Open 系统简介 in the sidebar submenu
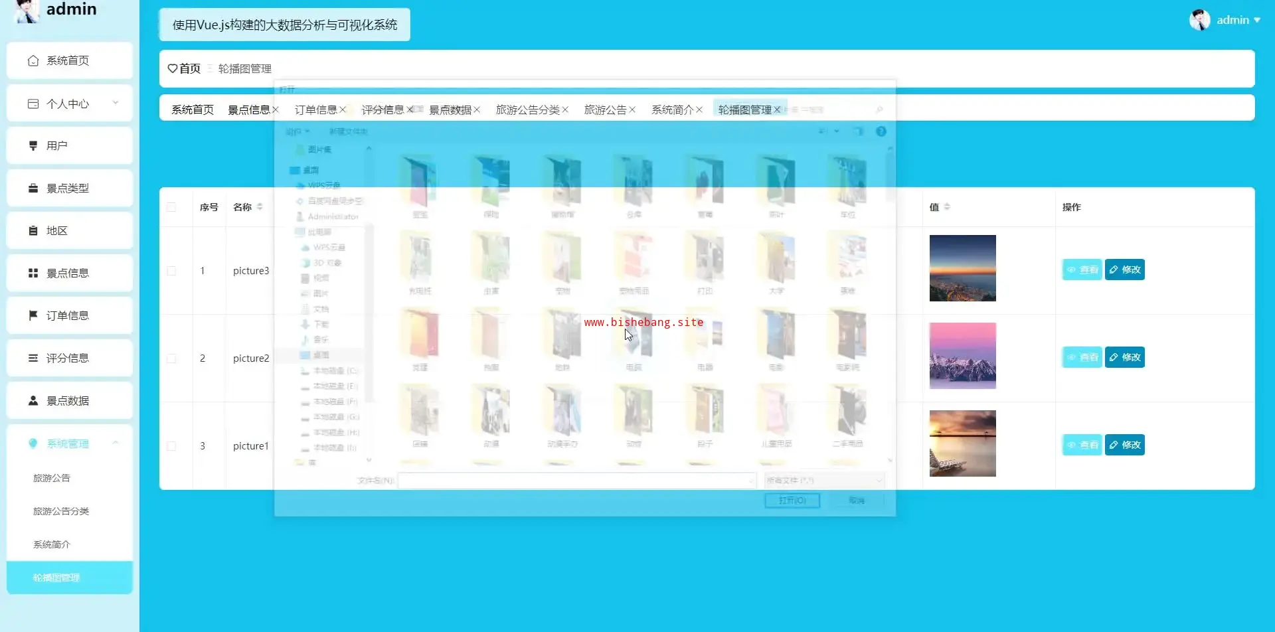Viewport: 1275px width, 632px height. click(x=70, y=544)
